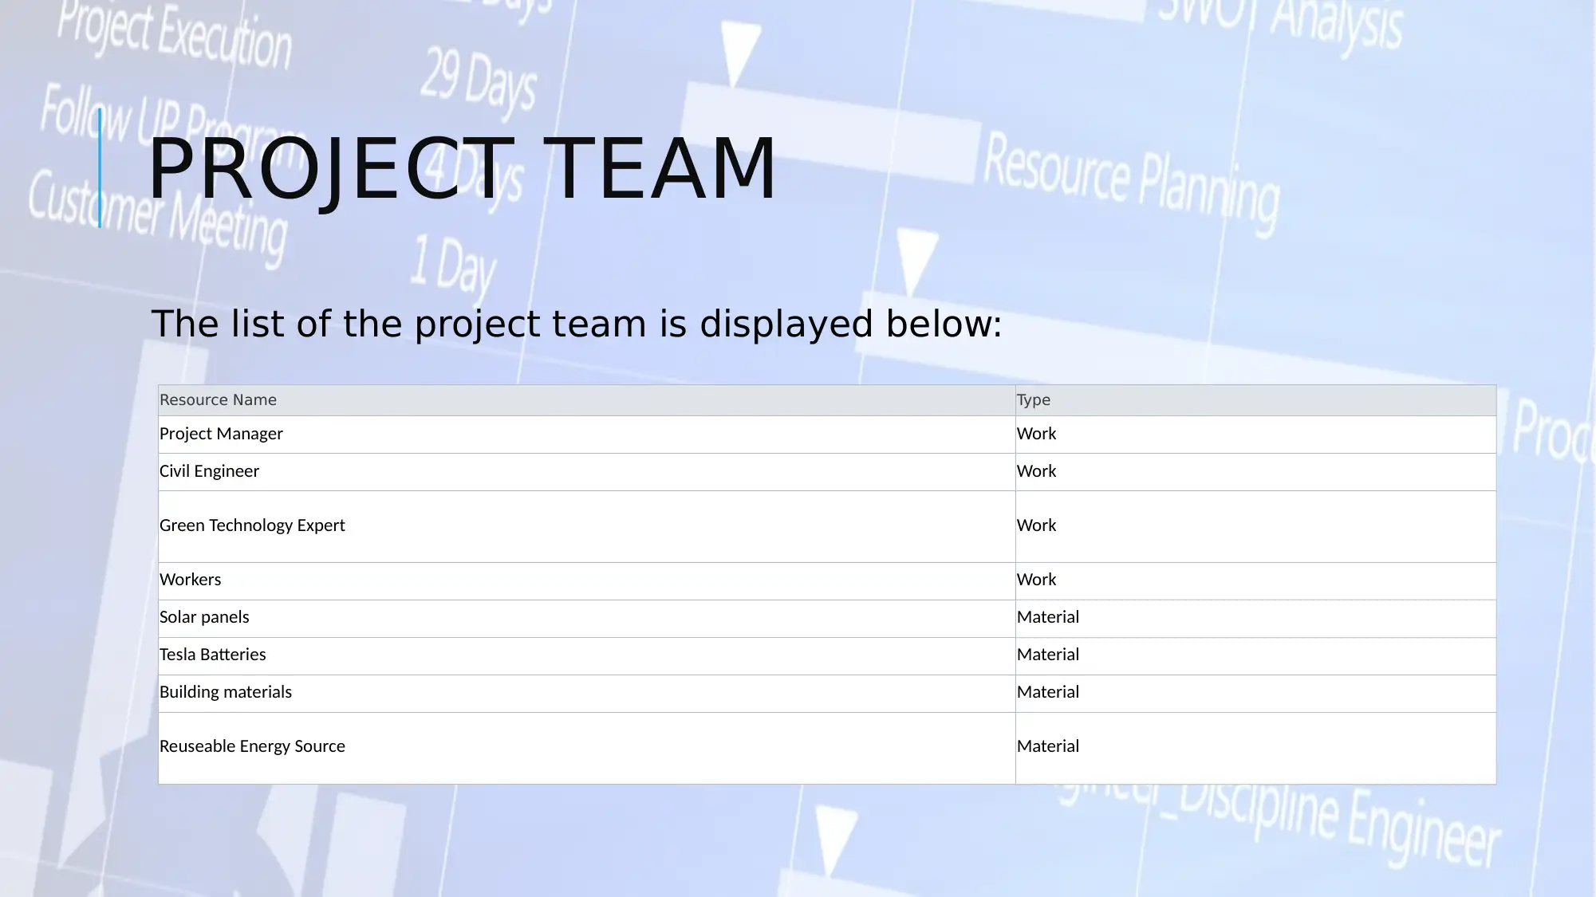
Task: Click the 'Workers' table cell
Action: [x=587, y=581]
